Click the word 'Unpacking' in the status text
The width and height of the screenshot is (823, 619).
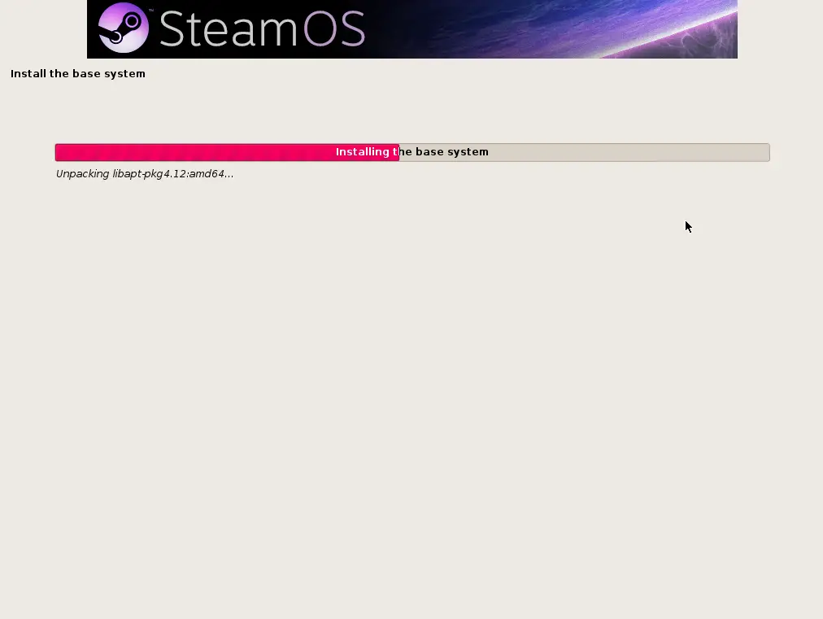[82, 174]
